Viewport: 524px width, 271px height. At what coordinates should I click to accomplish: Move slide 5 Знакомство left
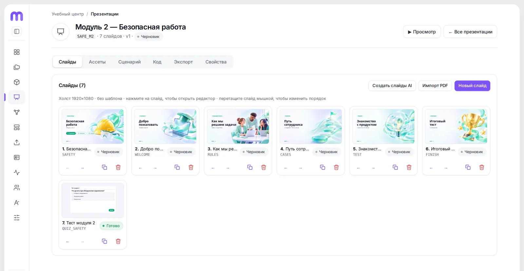(x=358, y=168)
